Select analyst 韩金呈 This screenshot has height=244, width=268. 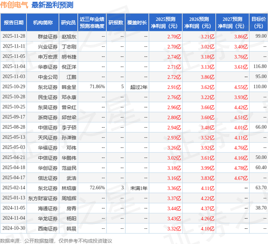coord(69,87)
